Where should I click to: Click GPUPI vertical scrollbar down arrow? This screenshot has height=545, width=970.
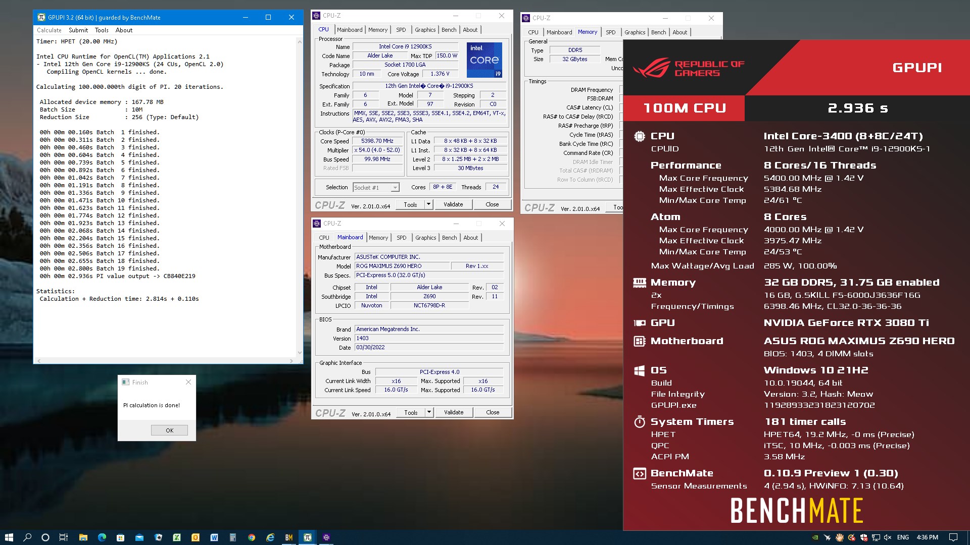coord(300,353)
